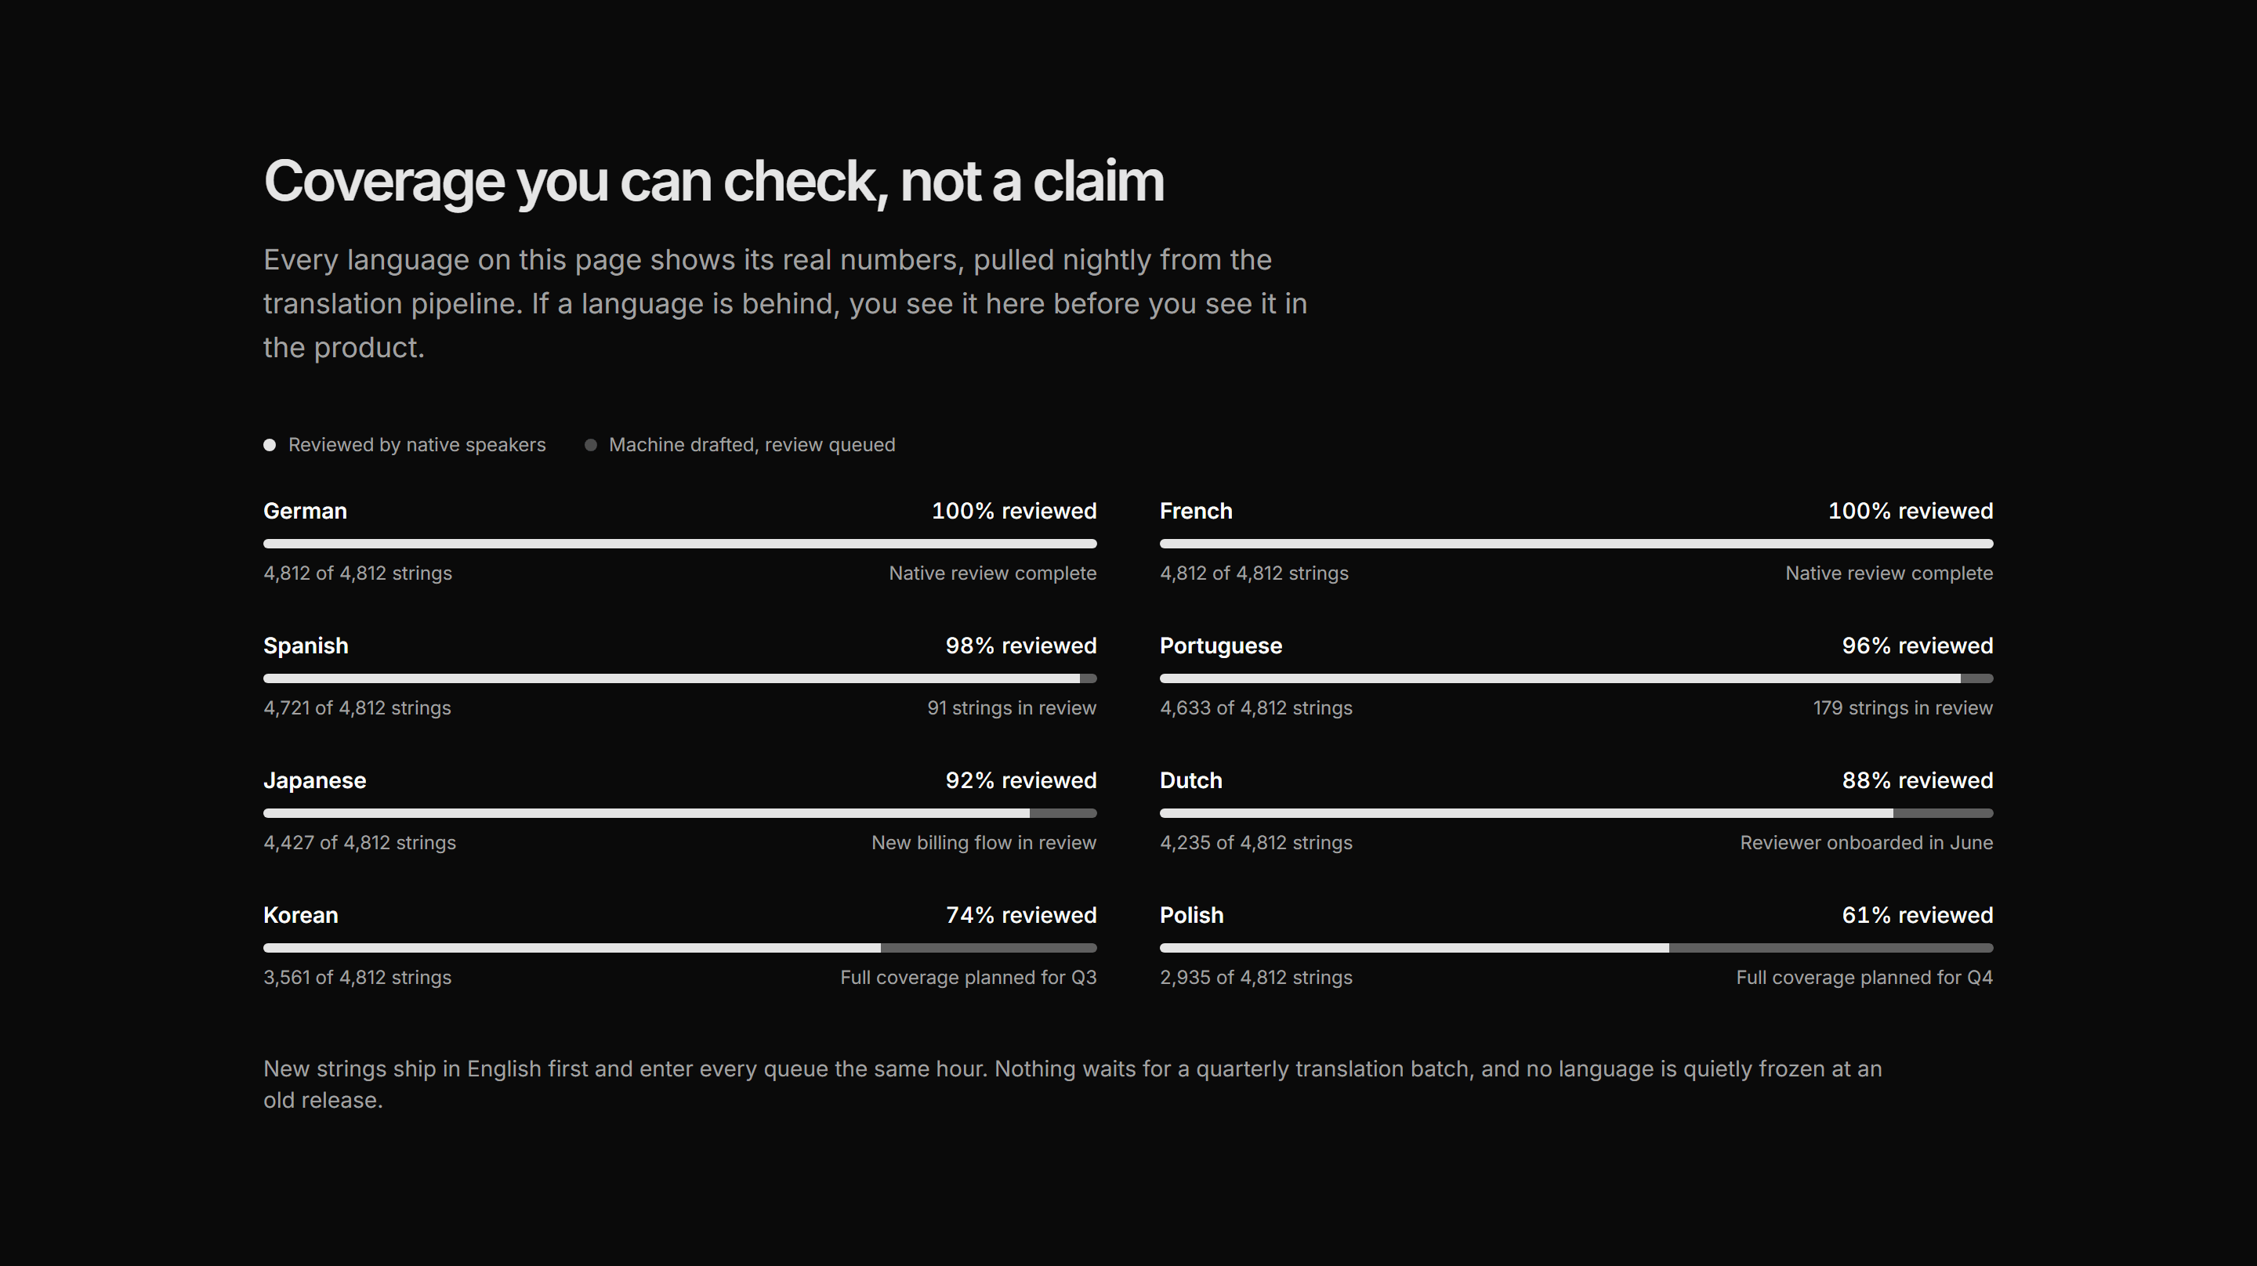
Task: Click '2,935 of 4,812 strings'
Action: pos(1256,978)
